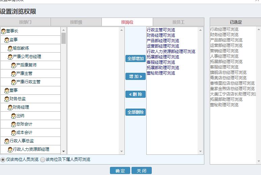Image resolution: width=261 pixels, height=175 pixels.
Task: Click the 增加 button
Action: tap(136, 77)
